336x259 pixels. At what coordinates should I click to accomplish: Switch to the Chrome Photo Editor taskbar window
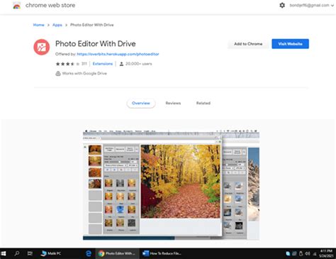(117, 253)
